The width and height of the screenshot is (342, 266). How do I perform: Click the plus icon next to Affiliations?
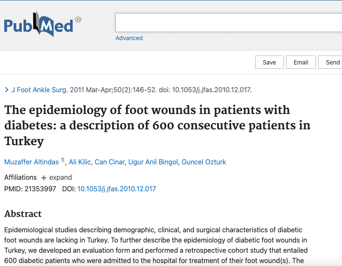click(44, 178)
